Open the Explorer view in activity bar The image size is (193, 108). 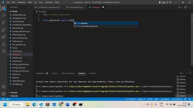(4, 8)
